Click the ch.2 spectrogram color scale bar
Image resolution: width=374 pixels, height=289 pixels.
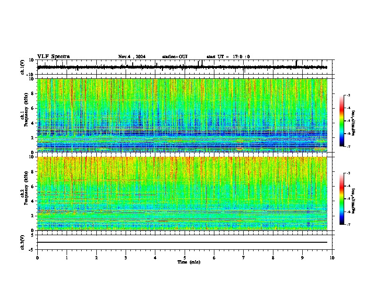[341, 199]
